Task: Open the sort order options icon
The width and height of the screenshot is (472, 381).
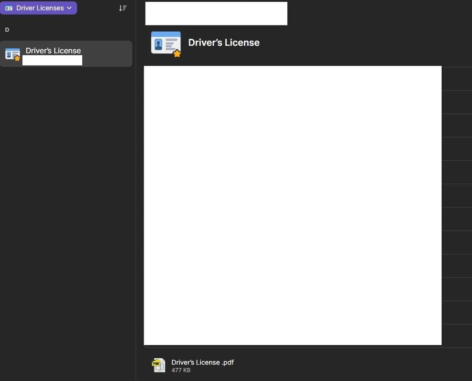Action: [x=122, y=8]
